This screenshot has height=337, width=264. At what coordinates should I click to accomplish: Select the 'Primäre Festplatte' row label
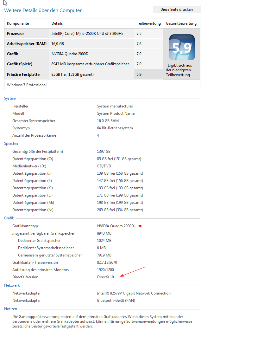[x=23, y=75]
